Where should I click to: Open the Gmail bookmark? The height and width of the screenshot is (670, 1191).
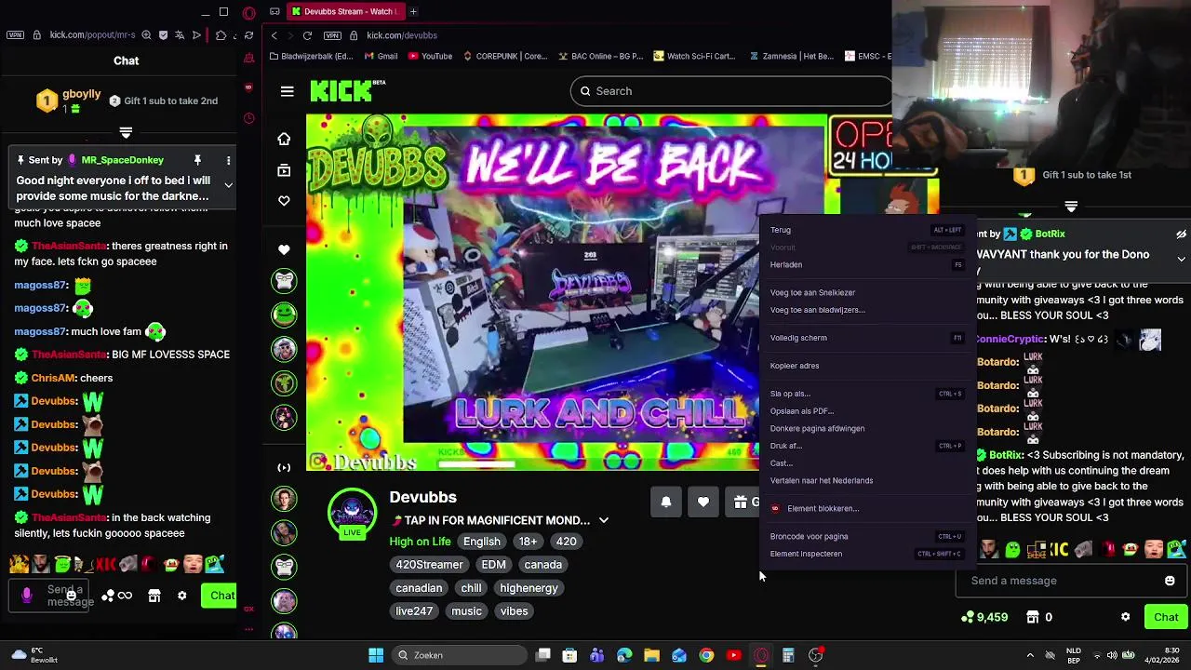pos(380,56)
